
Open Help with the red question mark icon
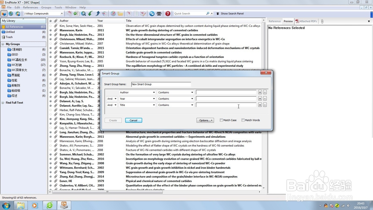click(168, 13)
